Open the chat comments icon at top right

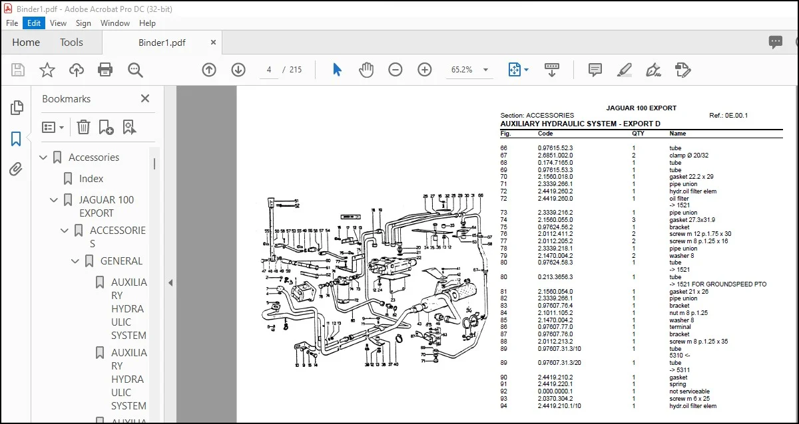pyautogui.click(x=776, y=43)
